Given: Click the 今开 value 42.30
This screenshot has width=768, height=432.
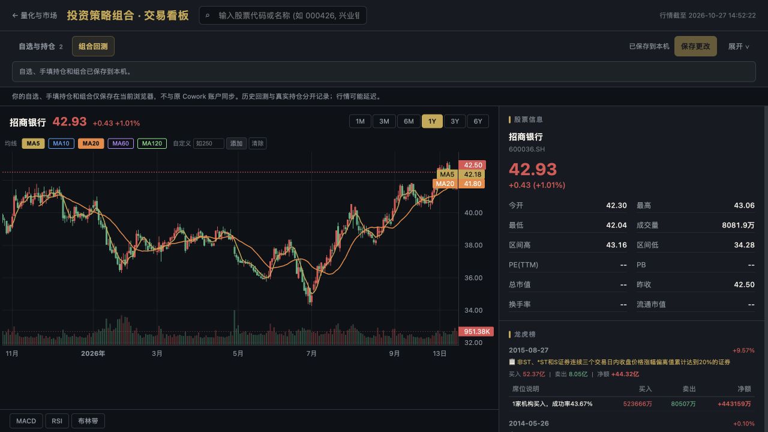Looking at the screenshot, I should point(616,205).
